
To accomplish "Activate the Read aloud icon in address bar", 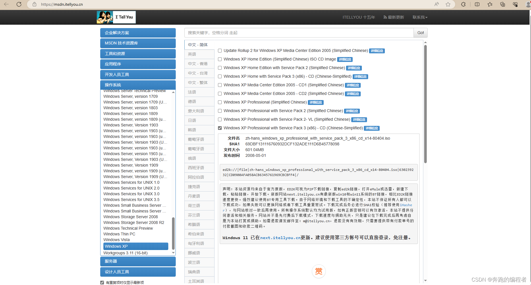I will (437, 4).
